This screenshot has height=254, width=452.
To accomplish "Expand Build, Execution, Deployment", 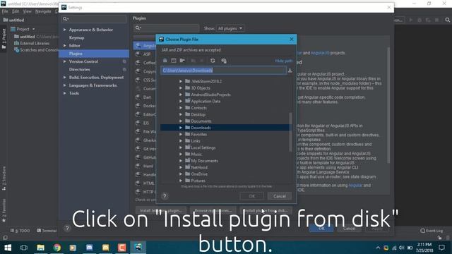I will pos(64,78).
